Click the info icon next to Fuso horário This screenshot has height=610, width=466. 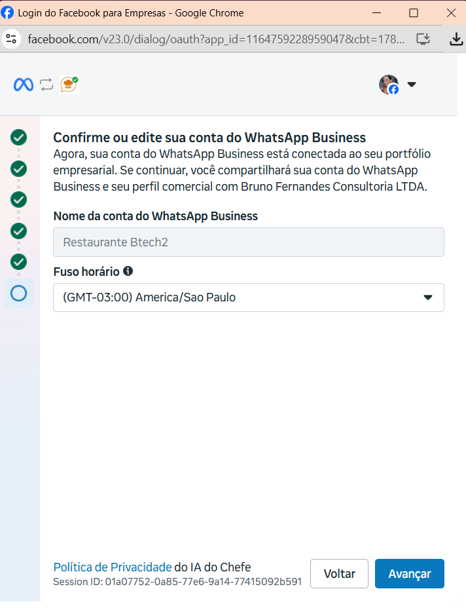point(128,271)
